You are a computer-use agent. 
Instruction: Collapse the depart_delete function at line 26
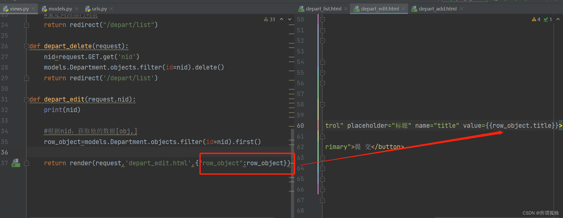(26, 46)
